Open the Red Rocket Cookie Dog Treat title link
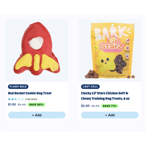The height and width of the screenshot is (146, 146). [x=30, y=93]
